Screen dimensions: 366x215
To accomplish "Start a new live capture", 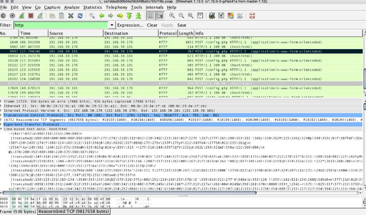I will [x=22, y=16].
